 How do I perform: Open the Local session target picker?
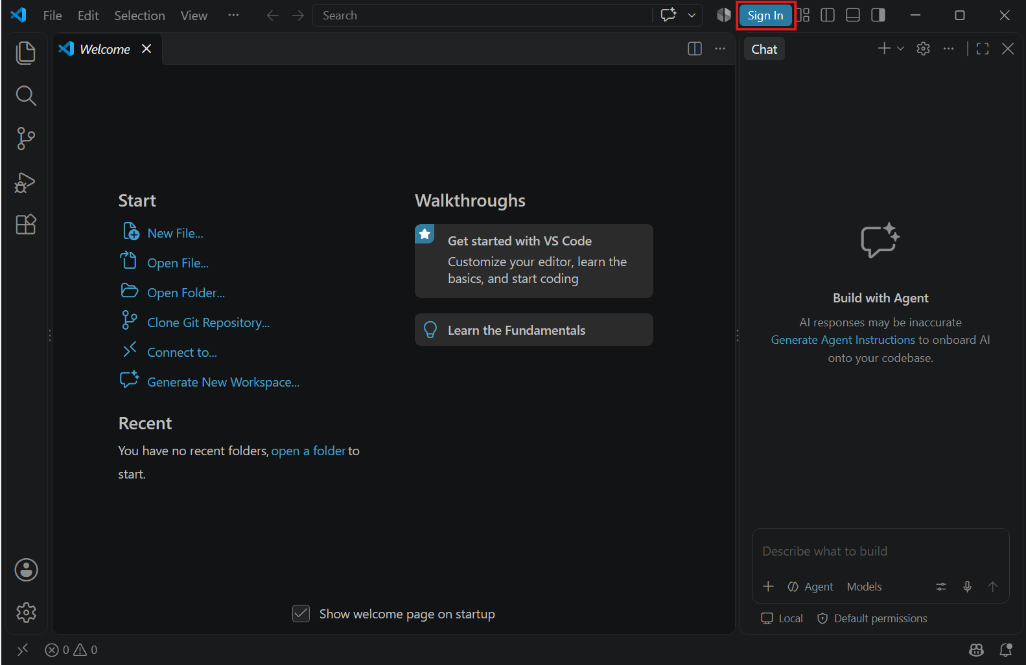[x=782, y=618]
